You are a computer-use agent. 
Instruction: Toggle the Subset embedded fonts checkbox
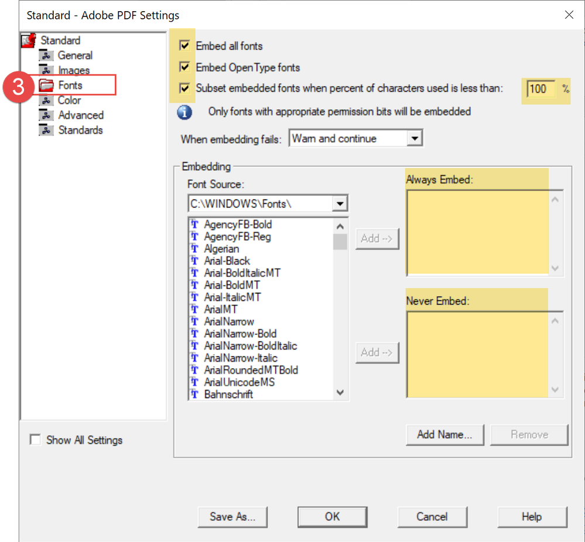click(184, 88)
